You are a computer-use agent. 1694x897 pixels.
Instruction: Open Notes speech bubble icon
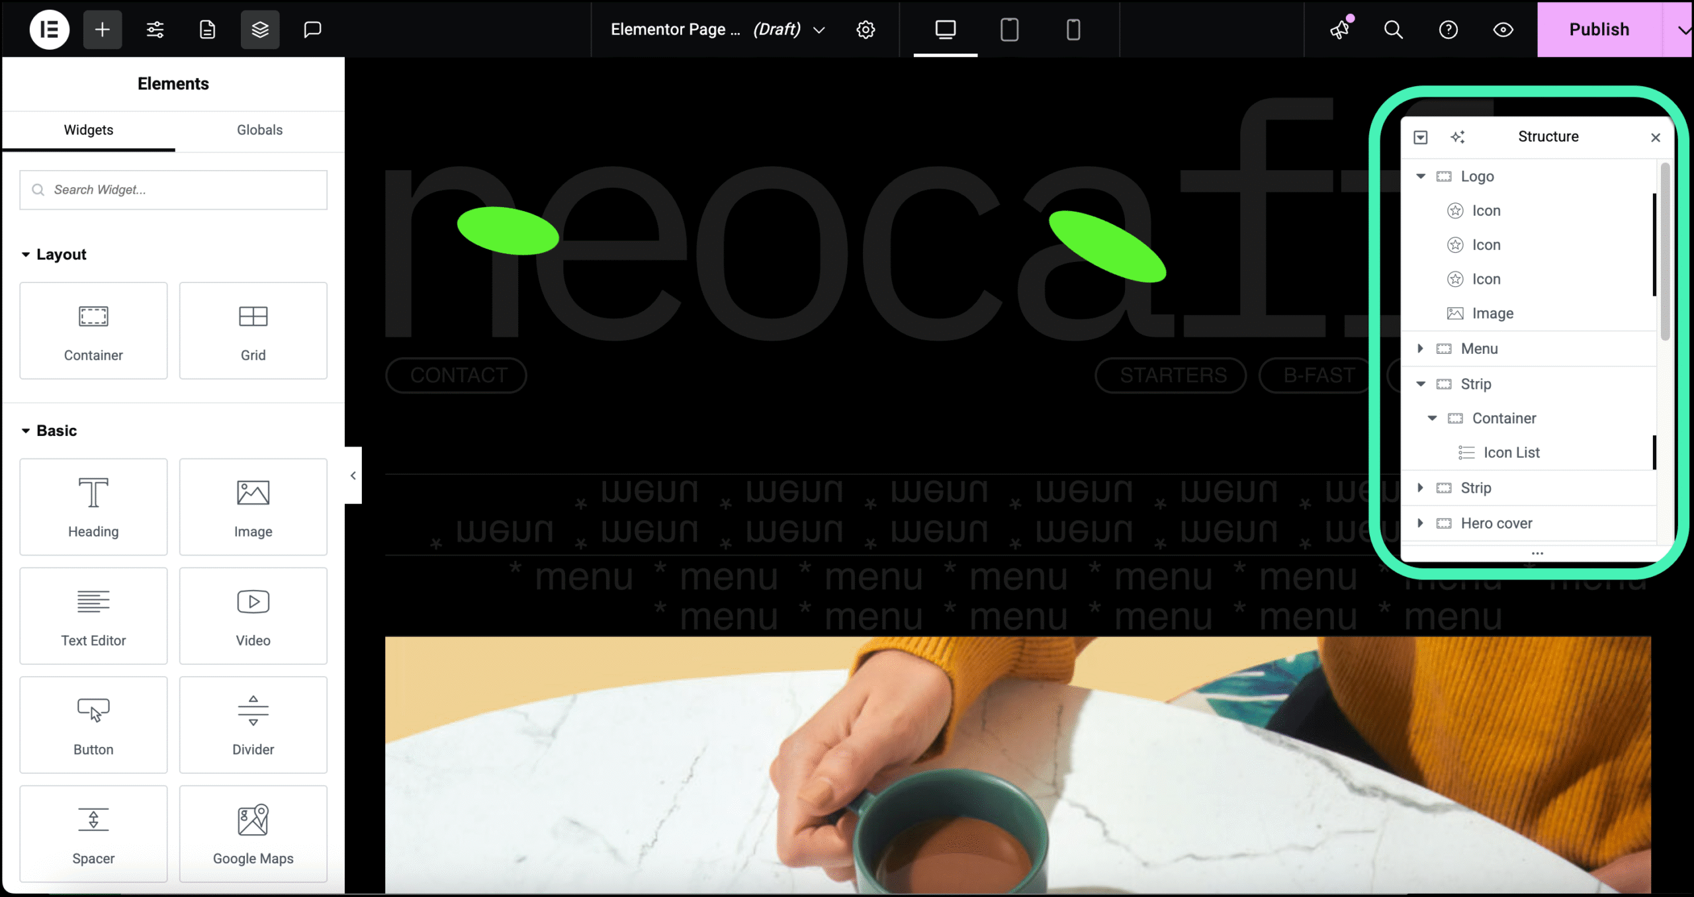click(x=312, y=29)
